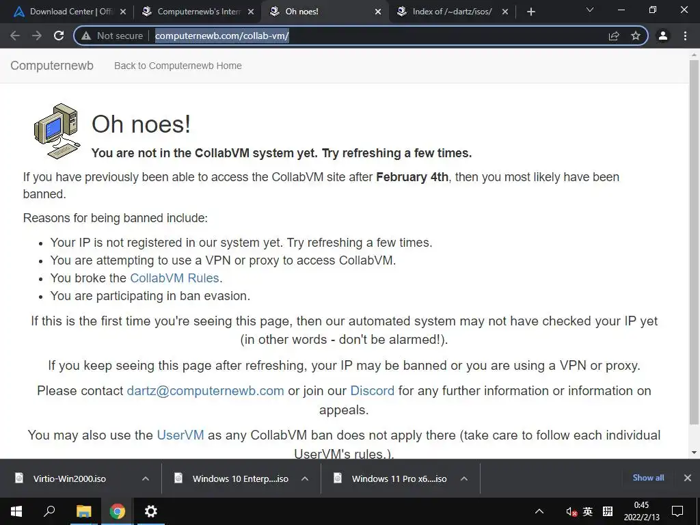
Task: Expand options for Windows 10 Enterp....iso
Action: (305, 479)
